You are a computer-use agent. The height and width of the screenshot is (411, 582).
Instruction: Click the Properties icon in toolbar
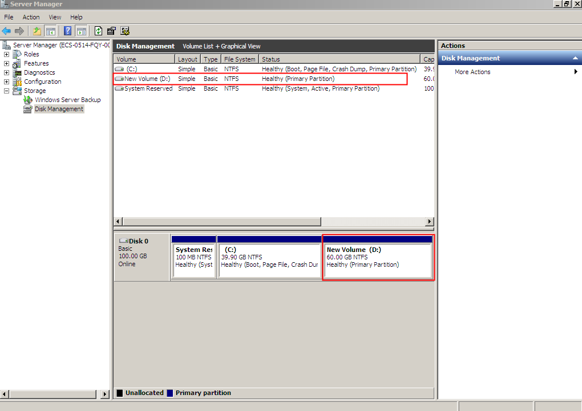[x=112, y=31]
